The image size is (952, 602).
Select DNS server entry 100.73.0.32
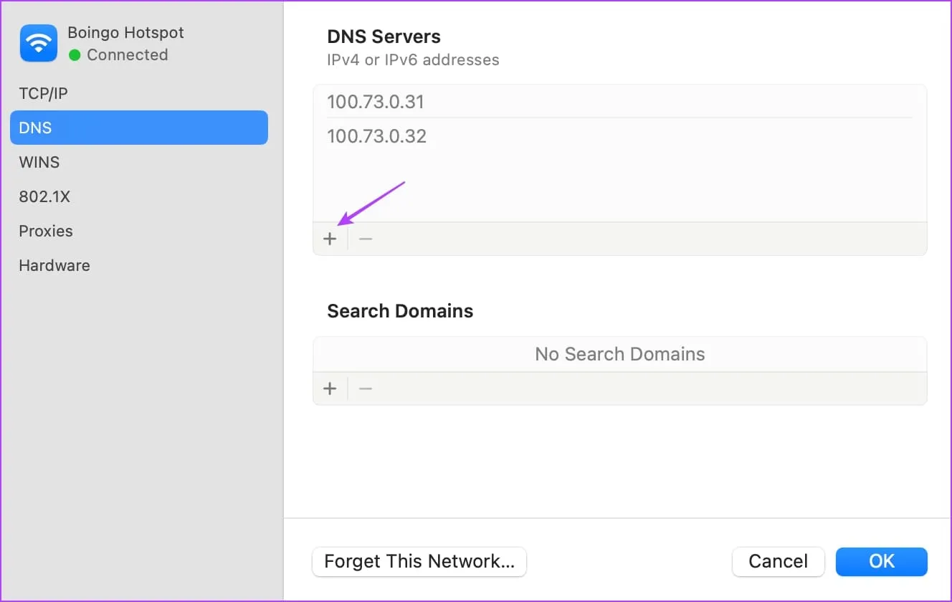(x=376, y=136)
